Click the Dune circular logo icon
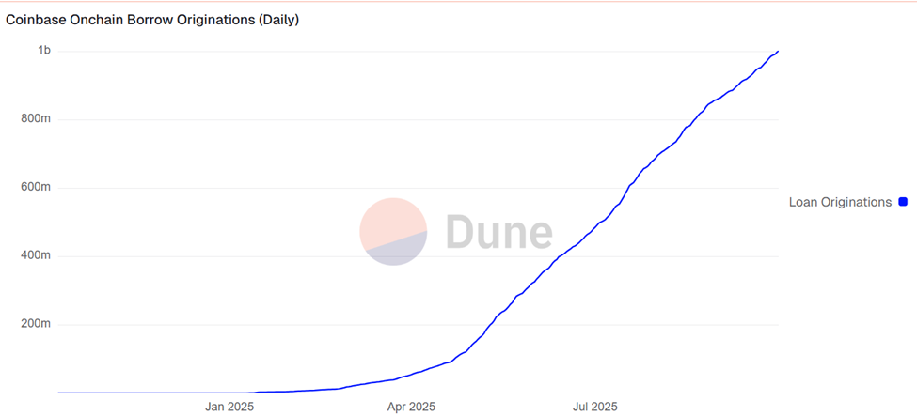Screen dimensions: 917x416 393,231
